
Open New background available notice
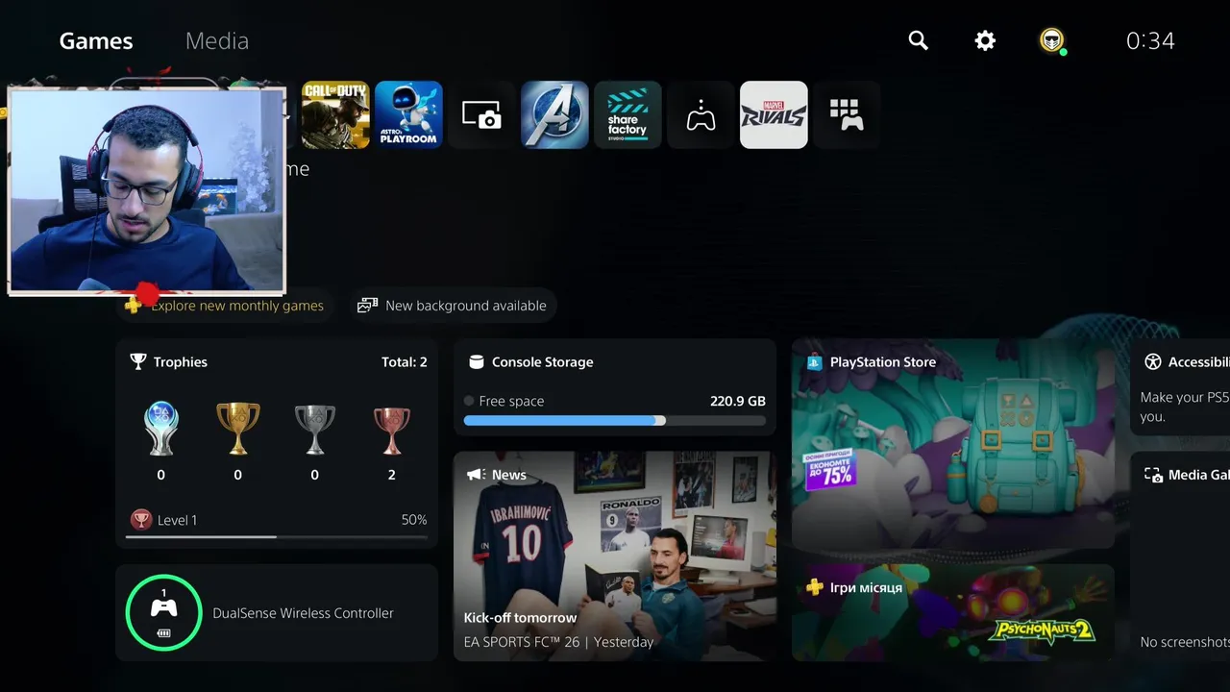tap(454, 305)
